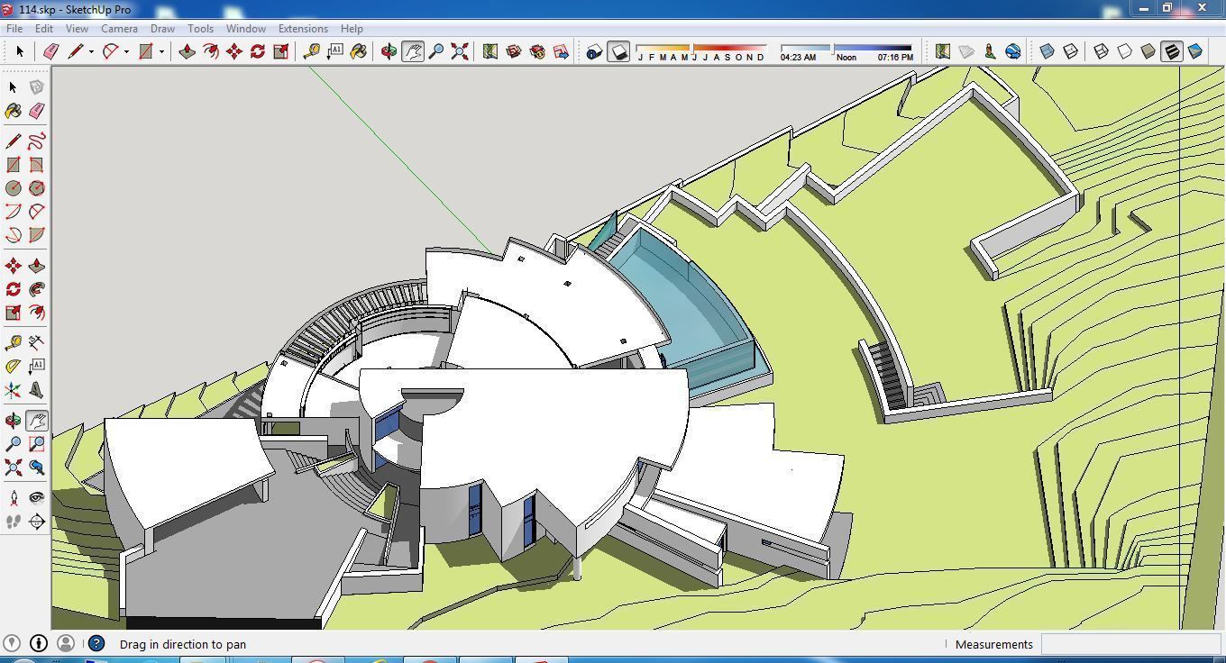Open the View menu
Screen dimensions: 1226x663
[77, 28]
